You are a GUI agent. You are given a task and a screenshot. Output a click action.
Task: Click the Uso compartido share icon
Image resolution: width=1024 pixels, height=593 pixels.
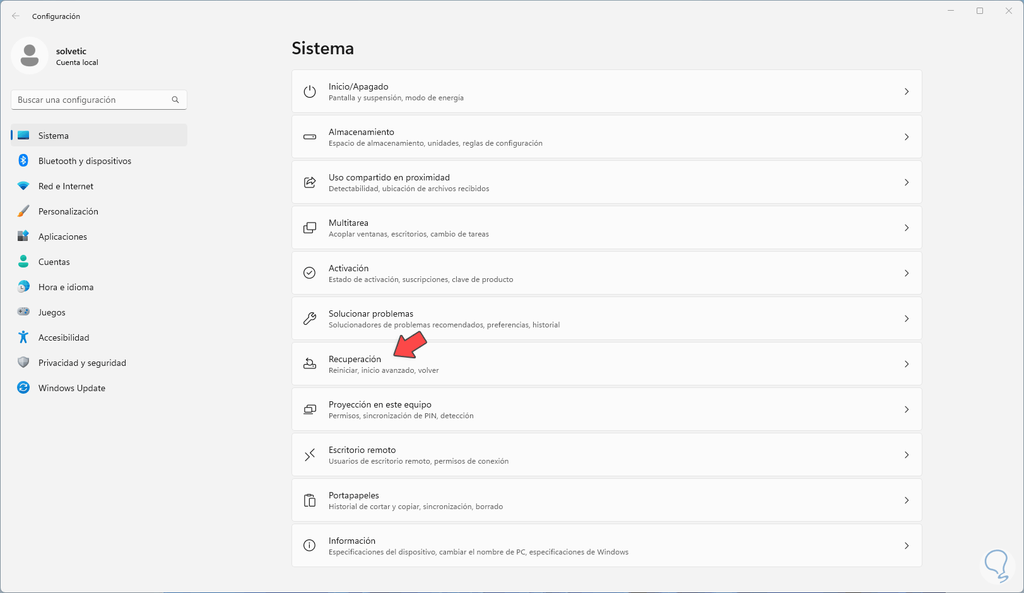coord(310,182)
